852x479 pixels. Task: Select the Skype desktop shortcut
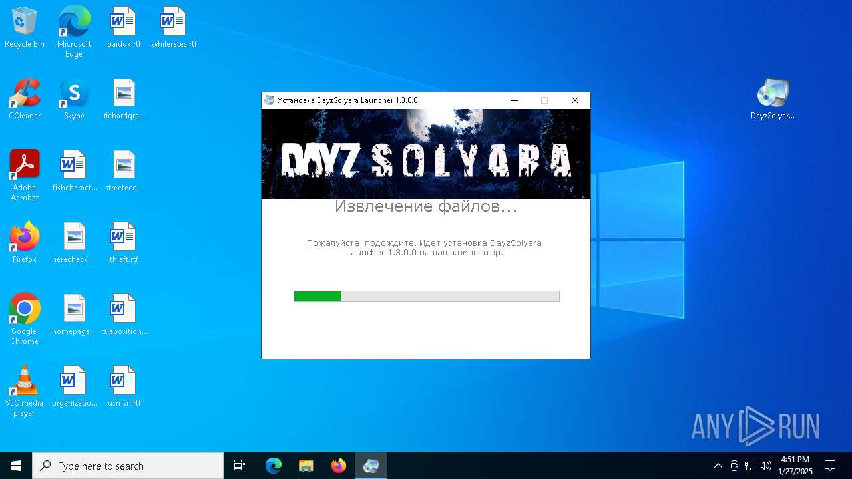coord(74,100)
